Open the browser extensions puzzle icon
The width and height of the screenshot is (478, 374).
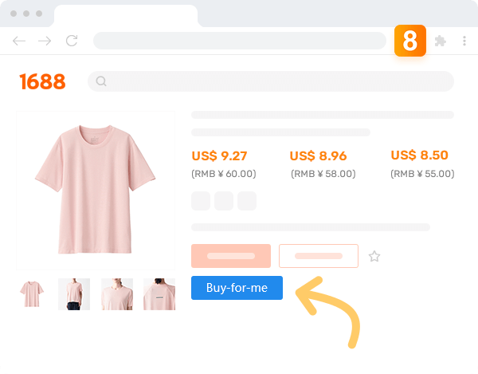440,41
